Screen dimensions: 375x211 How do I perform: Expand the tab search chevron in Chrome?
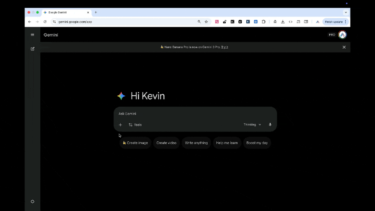click(x=346, y=12)
